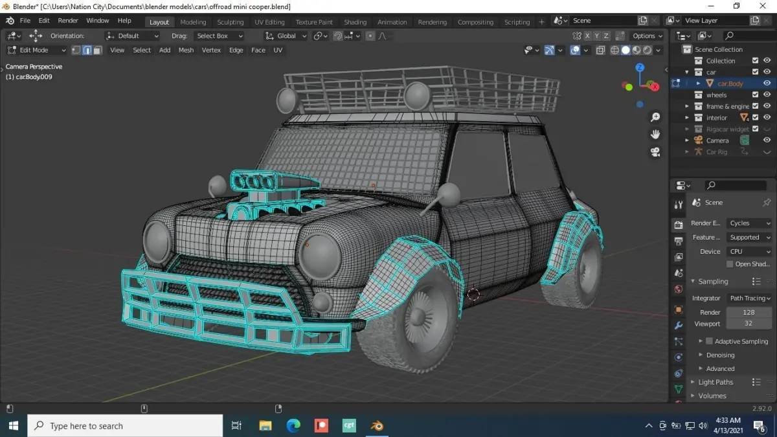Viewport: 777px width, 437px height.
Task: Uncheck the car collection checkbox
Action: [755, 72]
